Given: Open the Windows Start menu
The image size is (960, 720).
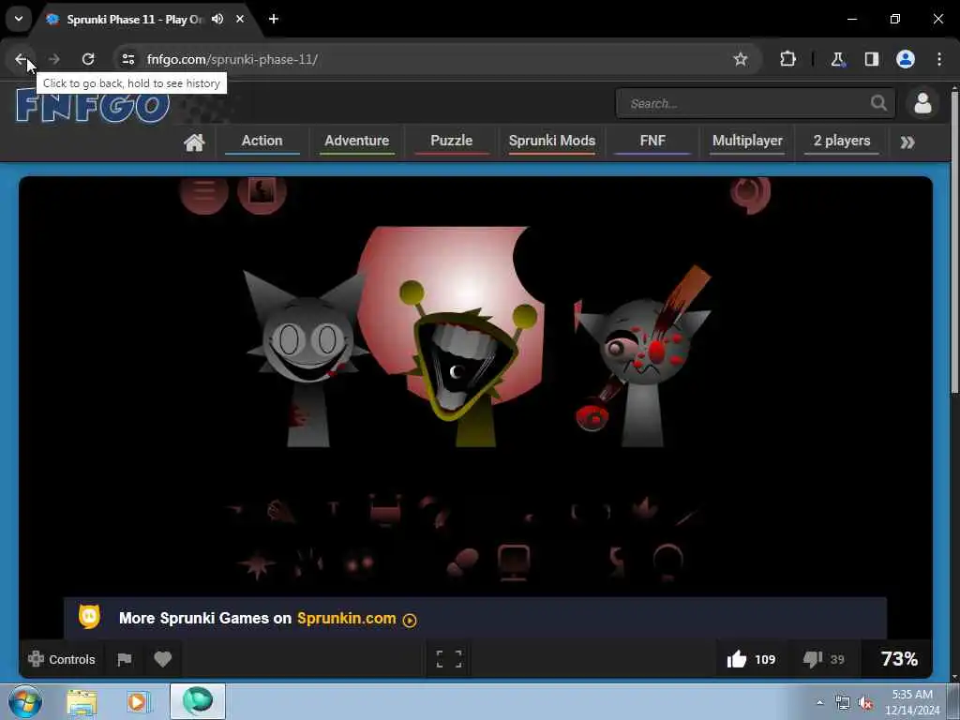Looking at the screenshot, I should click(24, 701).
